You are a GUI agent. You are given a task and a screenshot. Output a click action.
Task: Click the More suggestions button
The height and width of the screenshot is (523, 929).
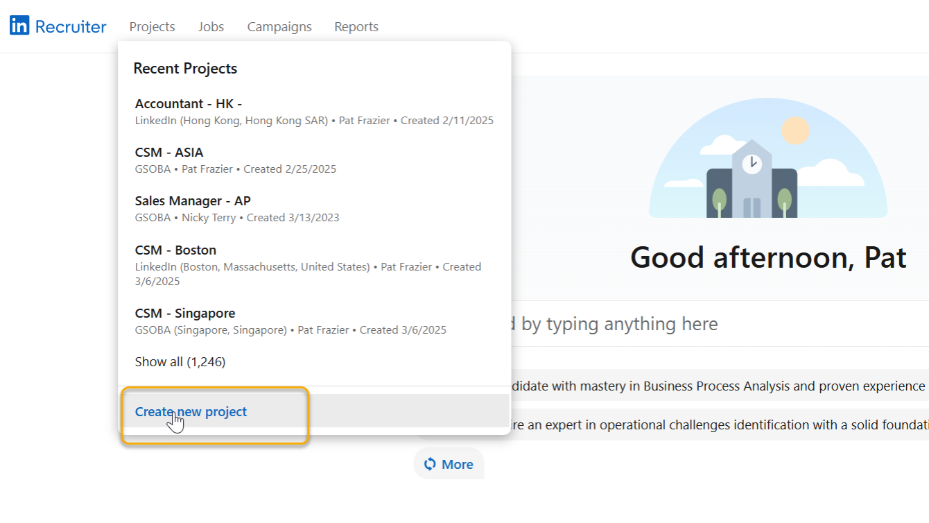click(x=449, y=464)
